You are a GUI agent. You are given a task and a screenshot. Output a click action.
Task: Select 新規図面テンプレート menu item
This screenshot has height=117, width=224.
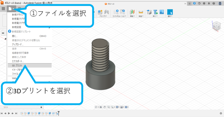click(21, 31)
